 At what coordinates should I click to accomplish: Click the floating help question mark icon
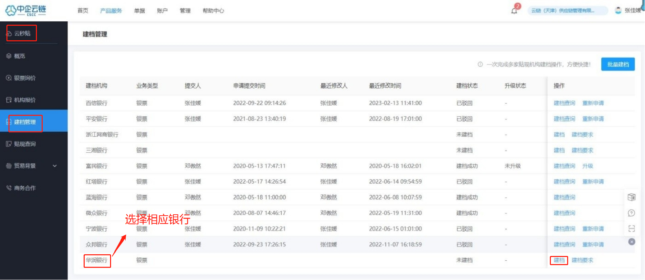(x=631, y=213)
